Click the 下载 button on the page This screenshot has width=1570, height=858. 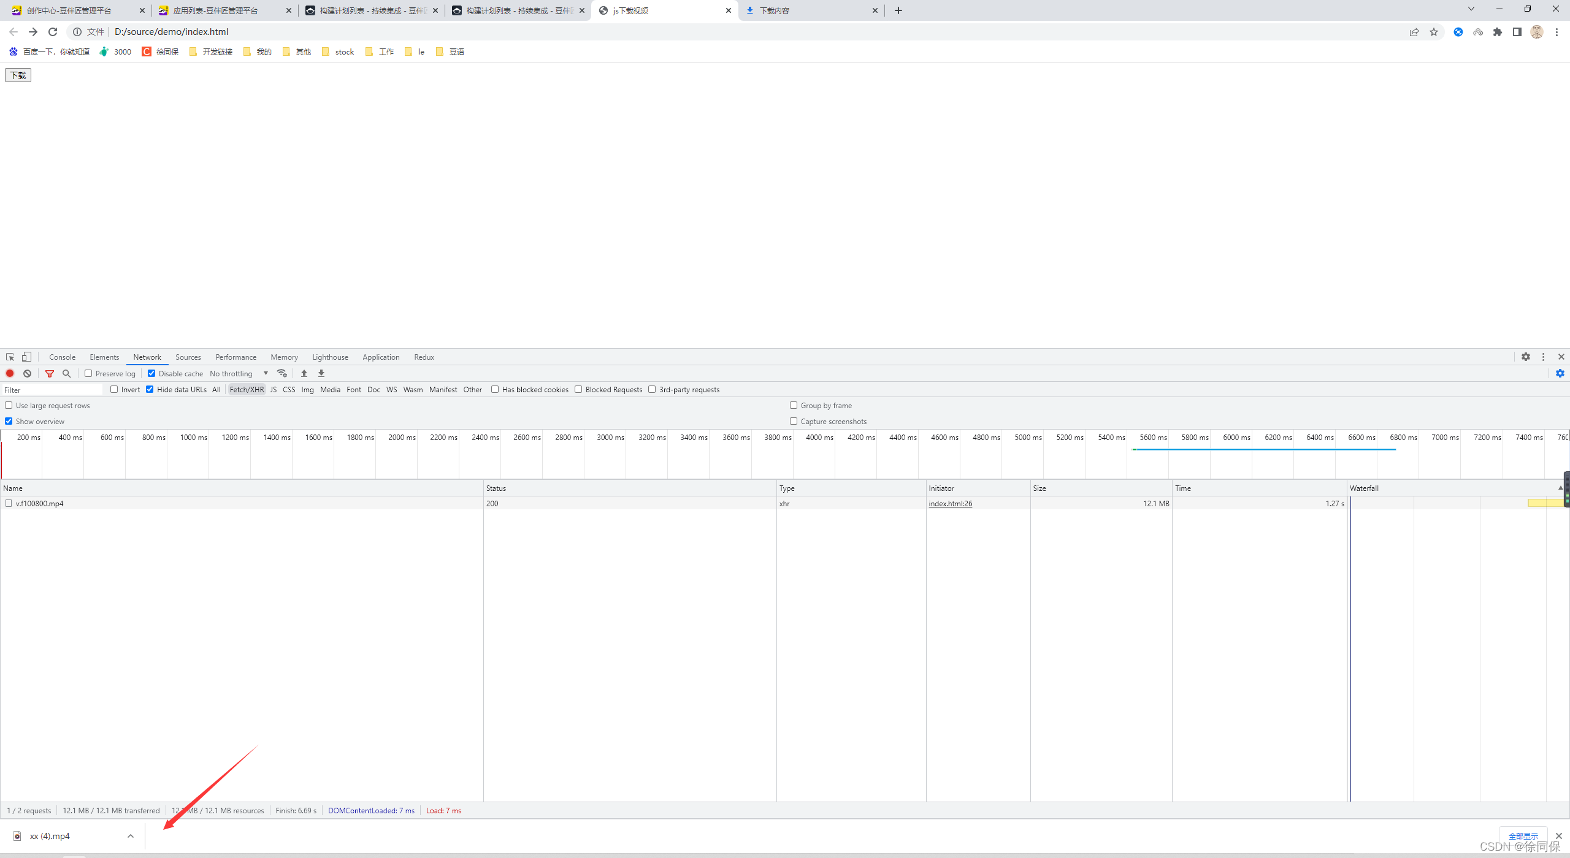[18, 75]
